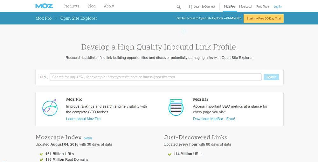Click the MozBar browser icon
The image size is (318, 162).
(x=176, y=107)
